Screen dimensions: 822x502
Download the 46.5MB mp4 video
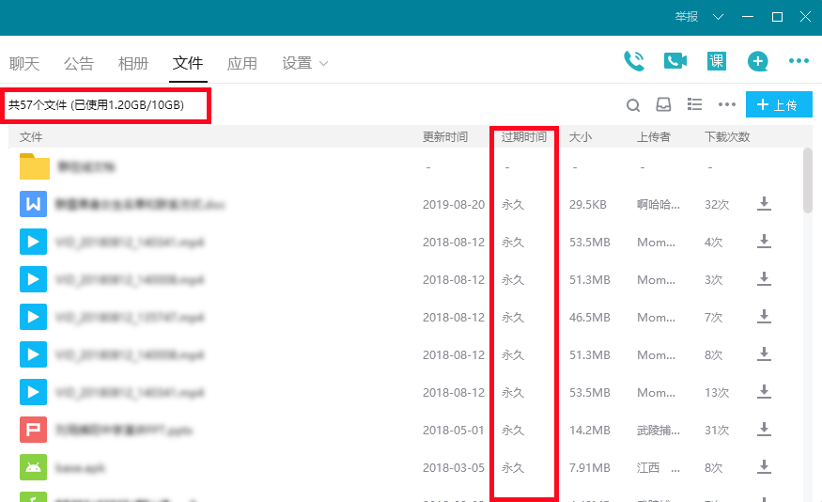pyautogui.click(x=764, y=317)
